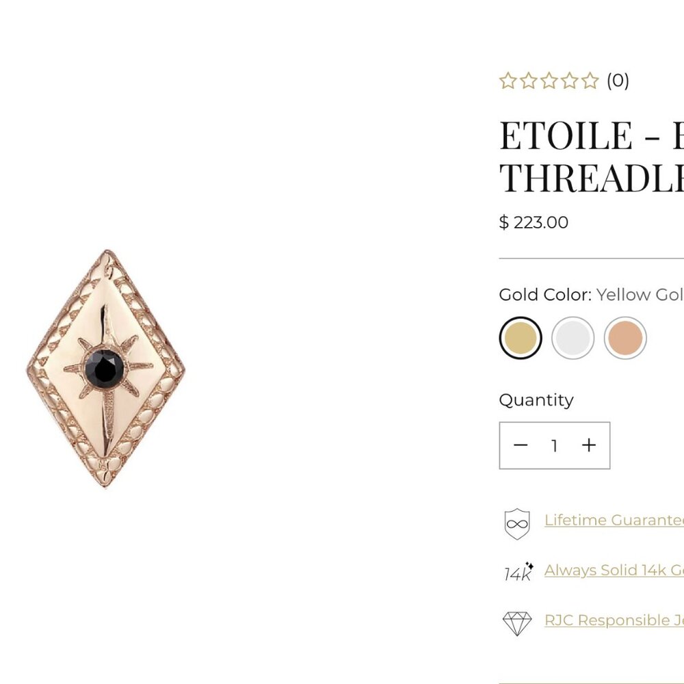Click the (0) reviews count
Viewport: 684px width, 684px height.
coord(616,81)
